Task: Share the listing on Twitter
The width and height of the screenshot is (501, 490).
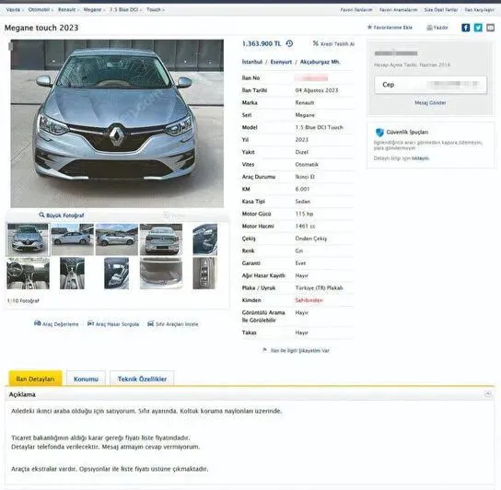Action: tap(478, 28)
